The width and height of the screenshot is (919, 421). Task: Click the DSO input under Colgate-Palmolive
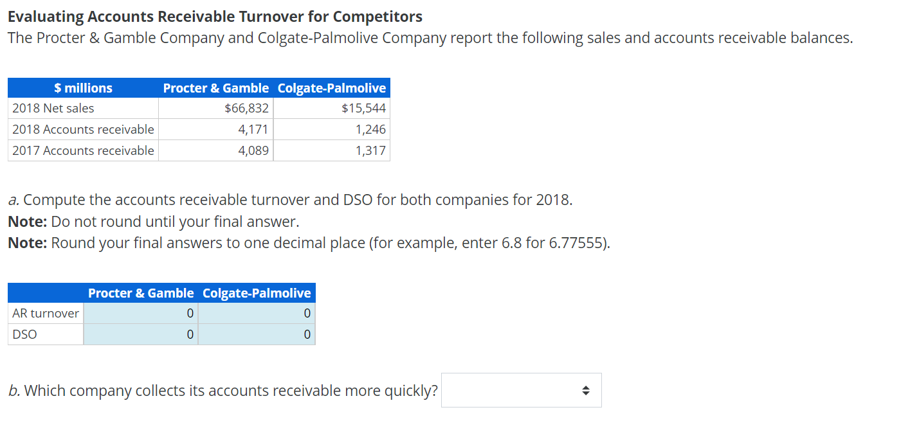pyautogui.click(x=257, y=334)
